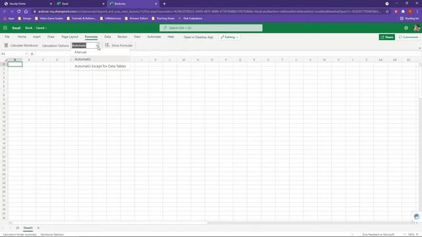Open the settings gear in Excel header
The height and width of the screenshot is (237, 422).
(x=406, y=28)
